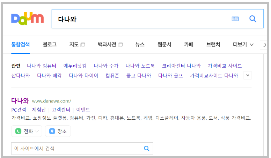
Task: Click related search 가격비교사이트 다나와
Action: coord(214,75)
